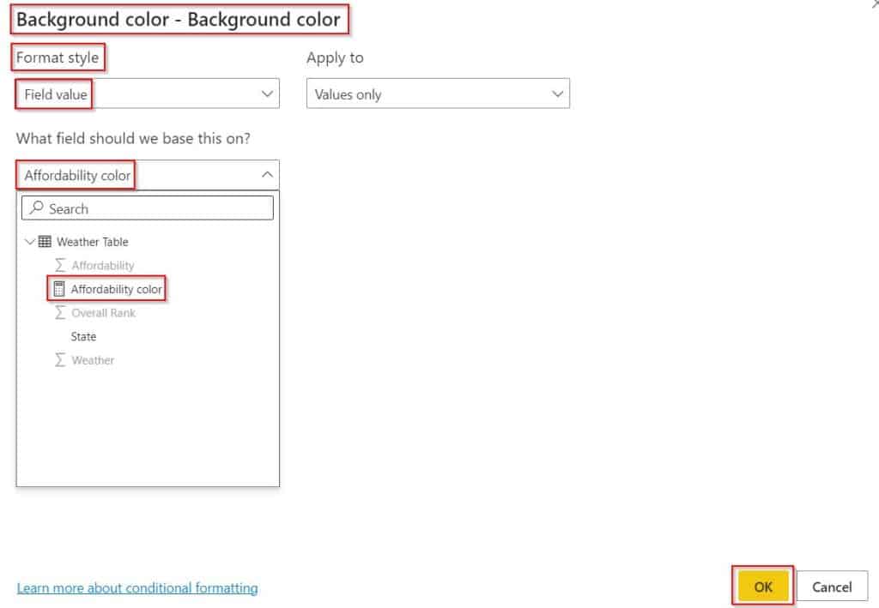This screenshot has height=608, width=879.
Task: Click the Apply to label
Action: tap(335, 57)
